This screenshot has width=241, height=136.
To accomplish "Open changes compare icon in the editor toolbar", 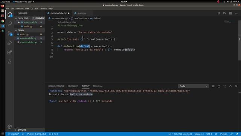I will (219, 13).
